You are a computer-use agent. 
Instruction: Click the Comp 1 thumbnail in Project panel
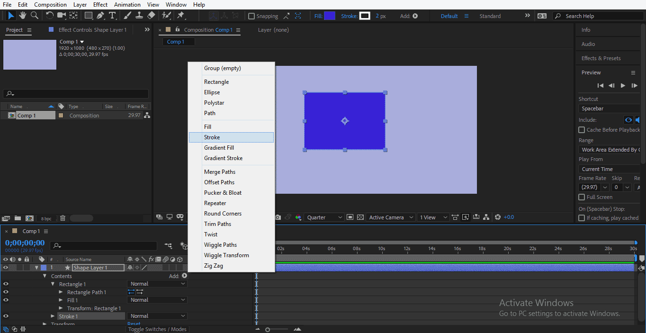coord(29,54)
